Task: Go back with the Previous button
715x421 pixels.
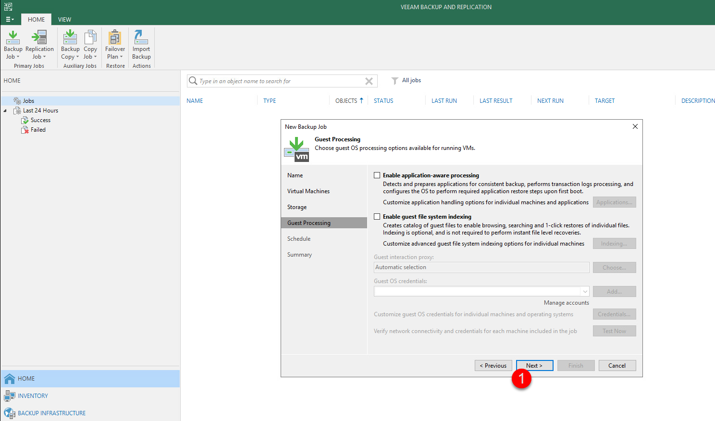Action: [x=493, y=366]
